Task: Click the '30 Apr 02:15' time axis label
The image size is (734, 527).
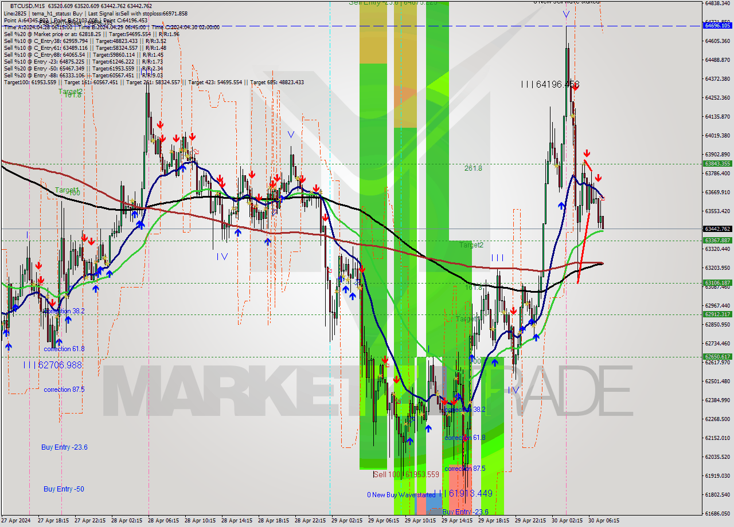Action: pos(567,521)
